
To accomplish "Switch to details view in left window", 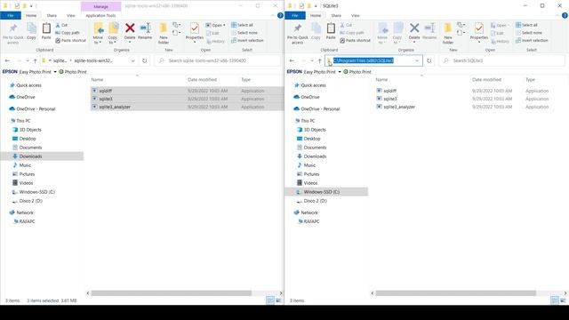I will (x=270, y=300).
